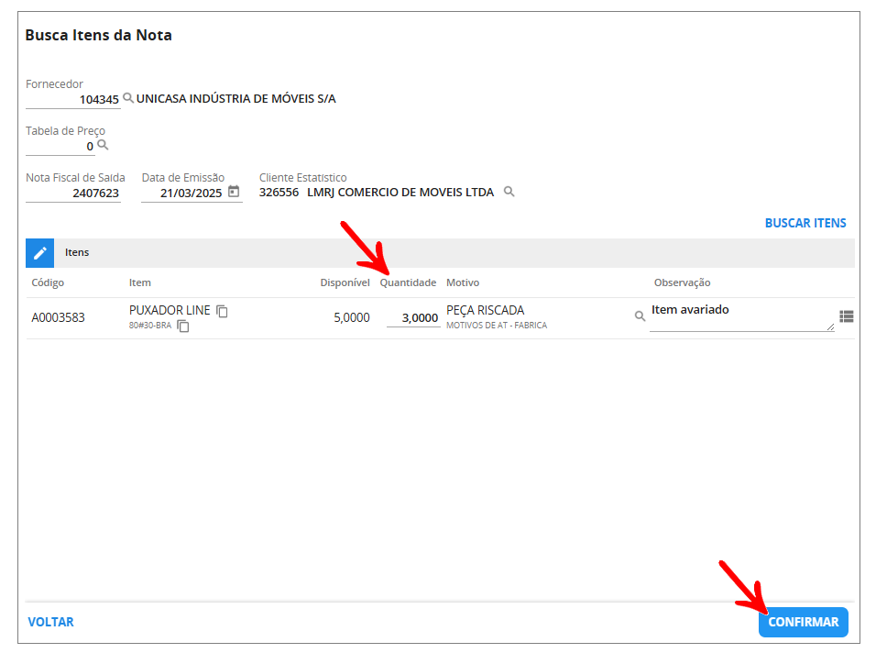Screen dimensions: 876x664
Task: Click the Disponível column header
Action: (x=345, y=282)
